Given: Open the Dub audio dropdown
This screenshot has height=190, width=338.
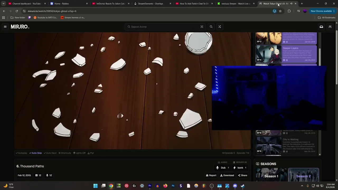Looking at the screenshot, I should coord(223,168).
